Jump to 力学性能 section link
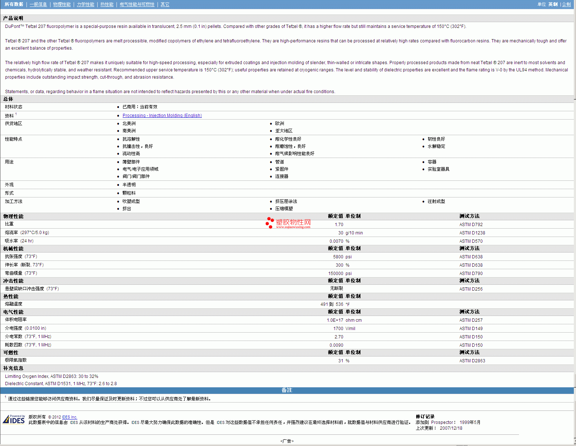576x446 pixels. pos(85,4)
